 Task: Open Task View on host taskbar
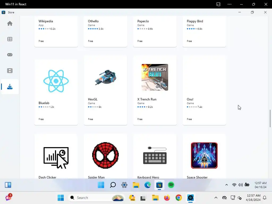[x=143, y=198]
